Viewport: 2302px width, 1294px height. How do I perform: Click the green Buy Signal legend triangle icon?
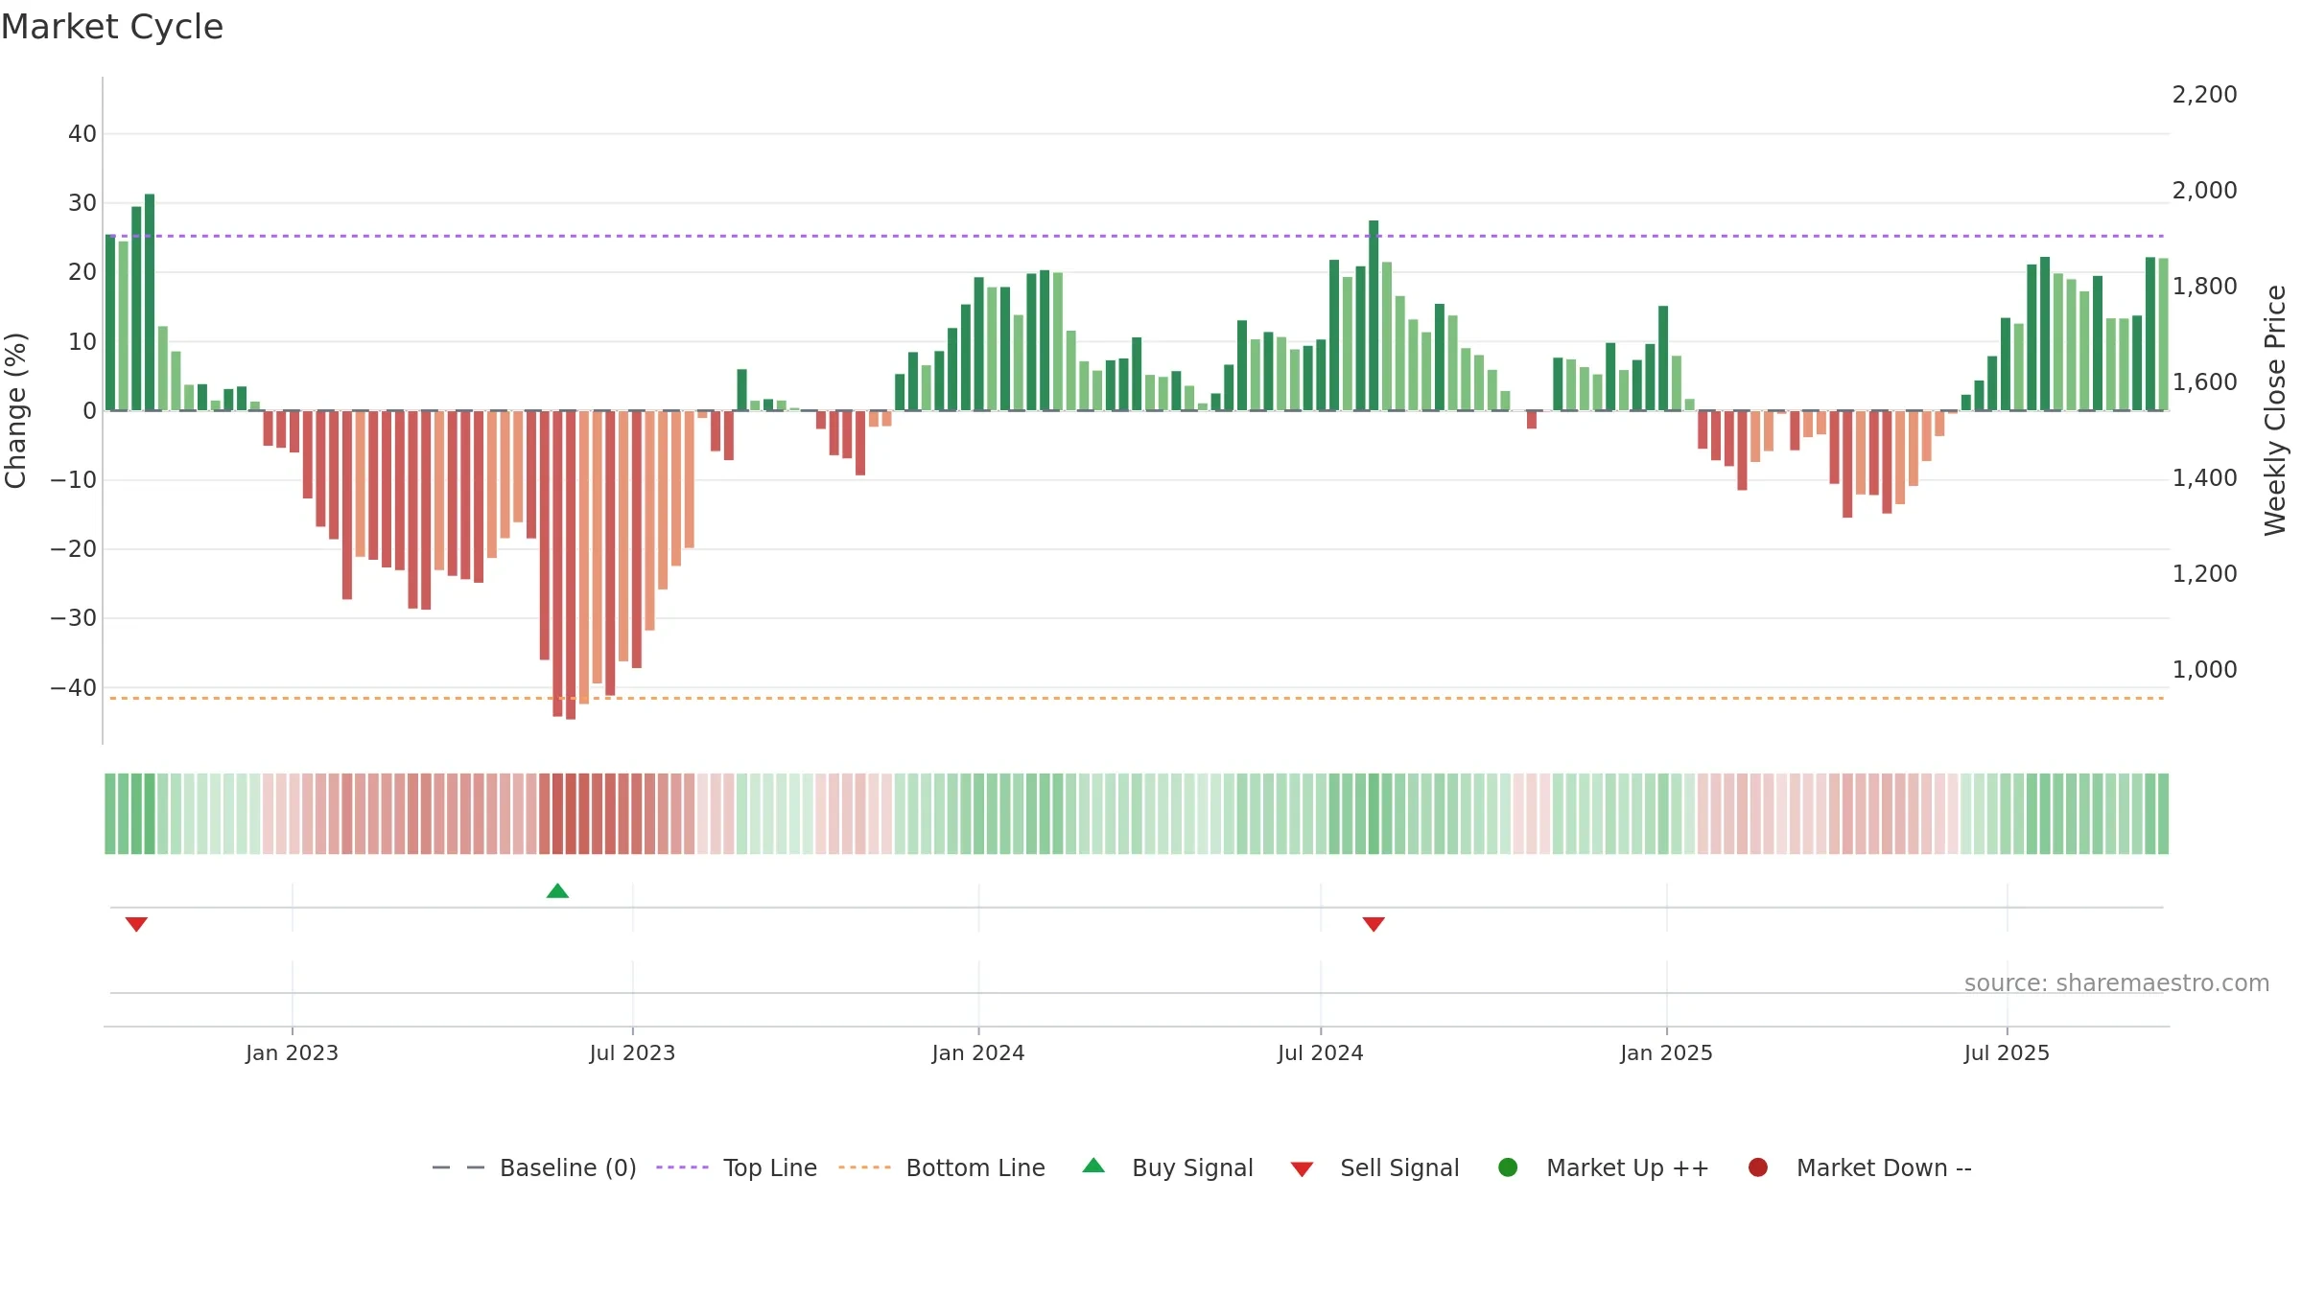[x=1093, y=1166]
